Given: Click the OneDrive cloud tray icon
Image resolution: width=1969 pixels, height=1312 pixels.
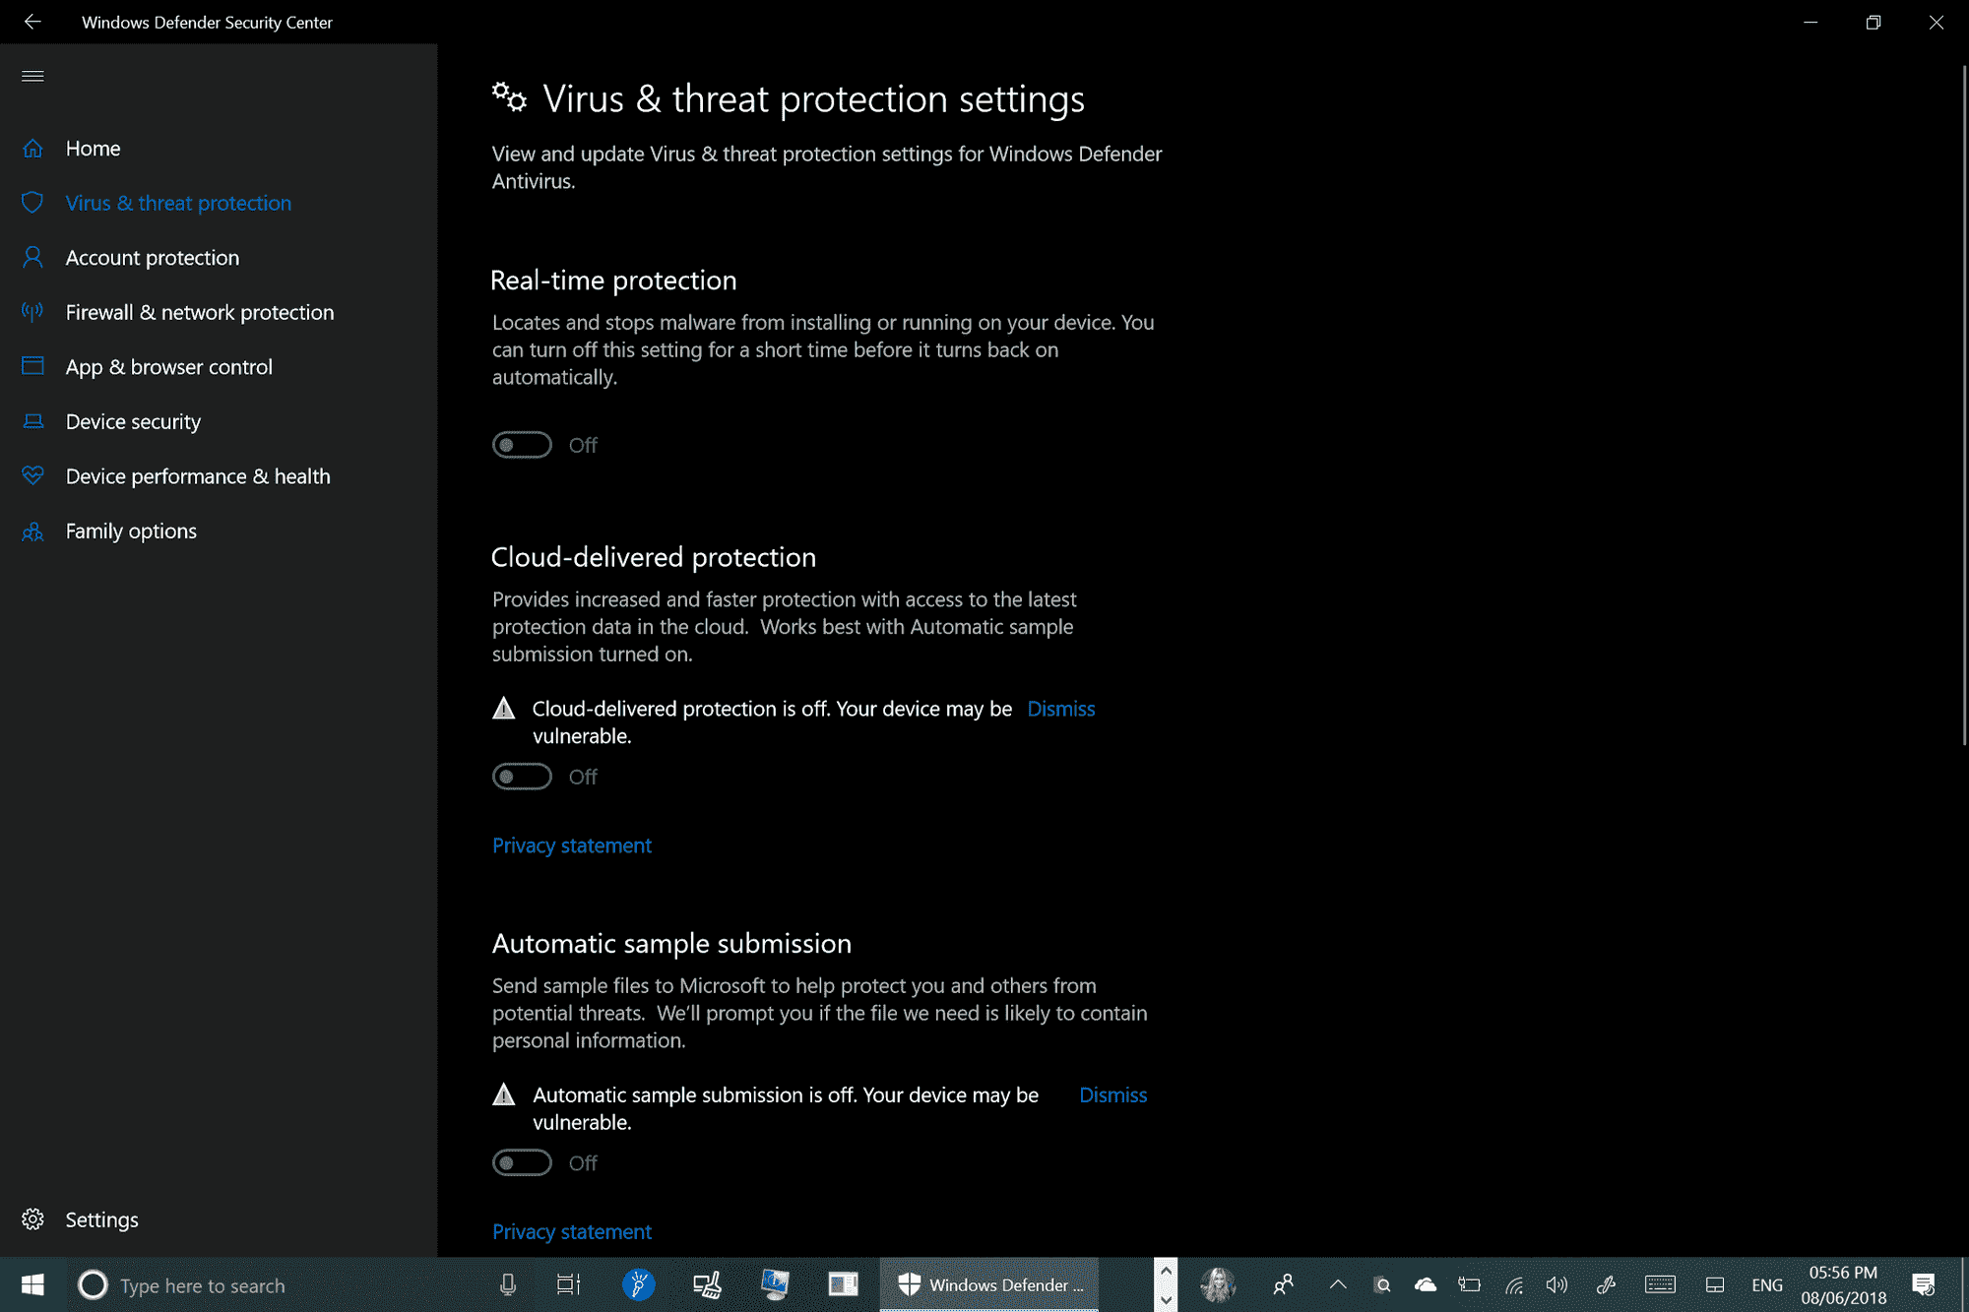Looking at the screenshot, I should coord(1425,1284).
